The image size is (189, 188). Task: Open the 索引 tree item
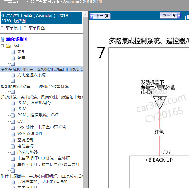coord(21,52)
